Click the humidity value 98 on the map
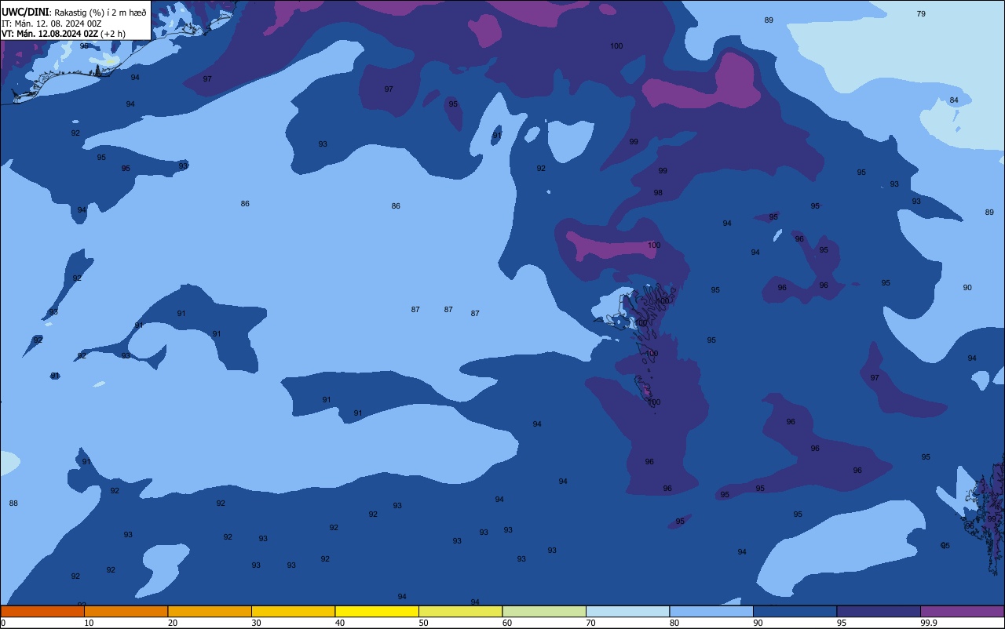Viewport: 1005px width, 629px height. (x=658, y=192)
